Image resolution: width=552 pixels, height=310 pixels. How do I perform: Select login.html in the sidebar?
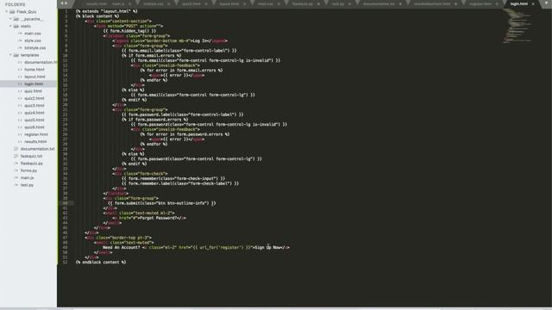click(x=34, y=84)
